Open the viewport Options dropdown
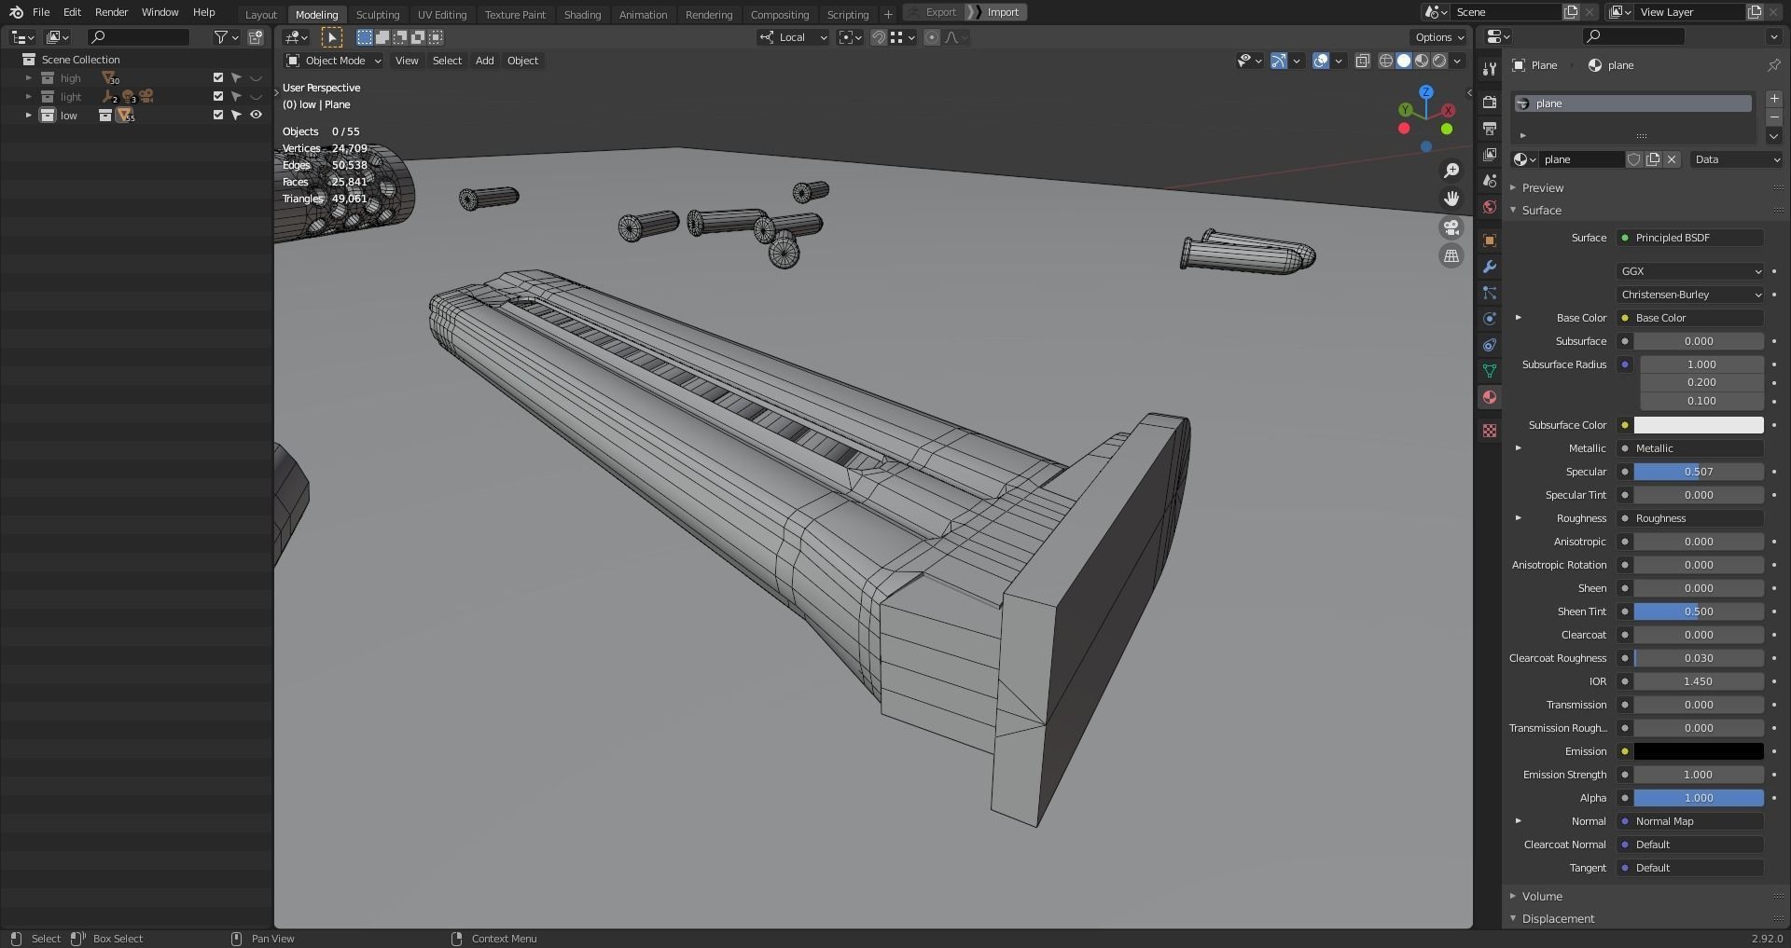The height and width of the screenshot is (948, 1791). [1439, 37]
